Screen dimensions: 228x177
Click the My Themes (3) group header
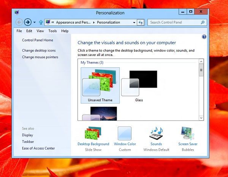(92, 62)
